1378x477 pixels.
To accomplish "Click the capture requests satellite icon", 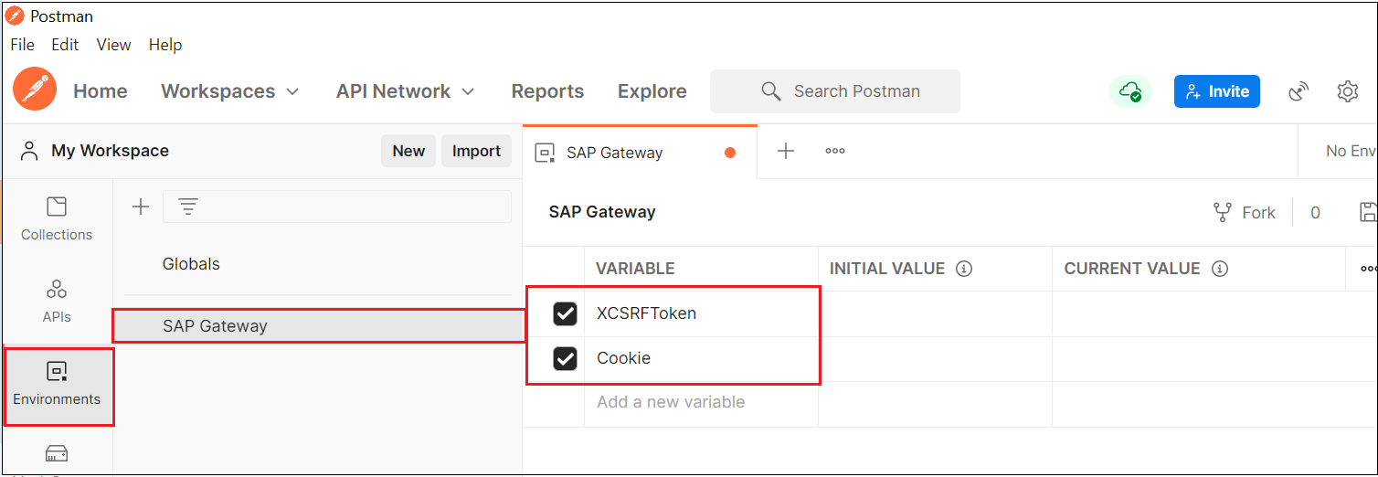I will pos(1298,91).
